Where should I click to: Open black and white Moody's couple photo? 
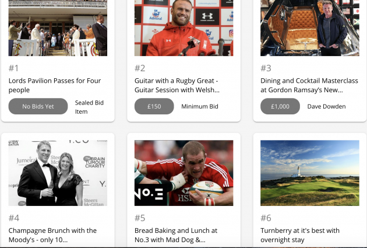click(x=58, y=173)
